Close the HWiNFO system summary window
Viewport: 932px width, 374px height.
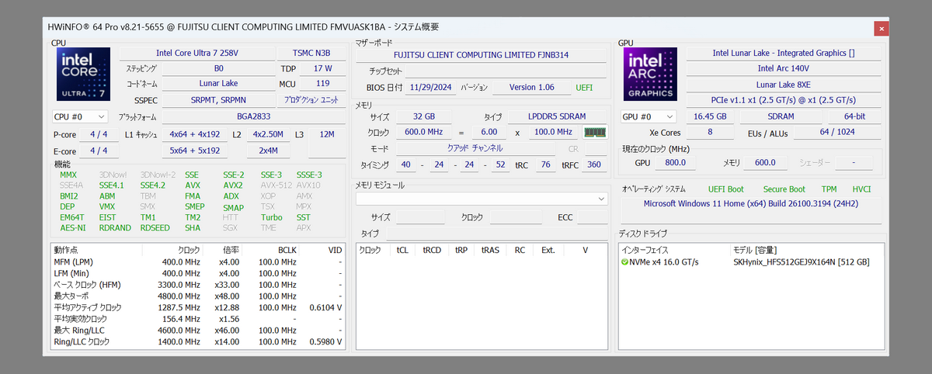coord(881,28)
